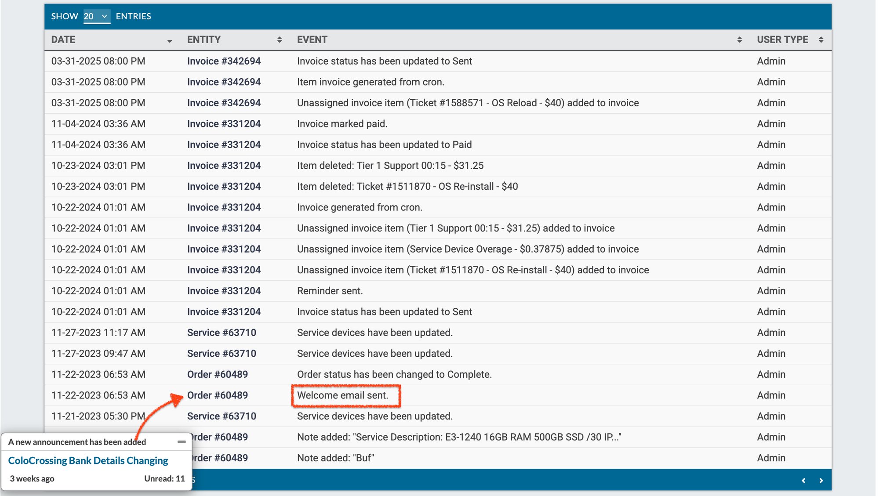The width and height of the screenshot is (879, 496).
Task: Click the Entity column sort arrows
Action: [x=279, y=40]
